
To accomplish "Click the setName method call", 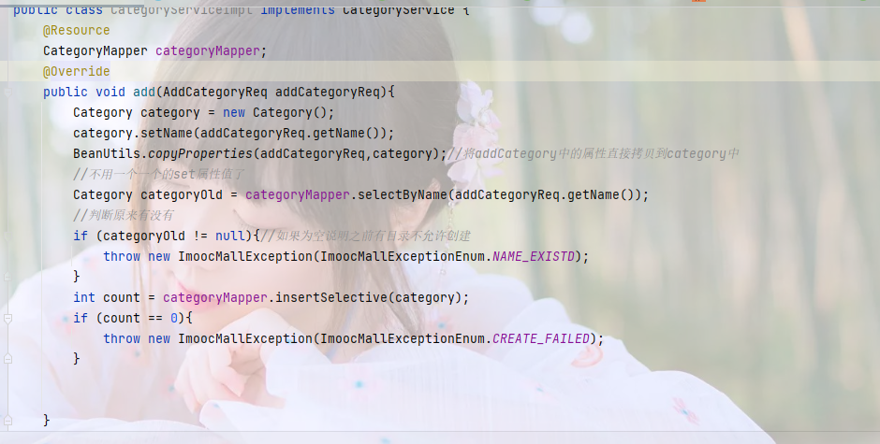I will tap(167, 133).
